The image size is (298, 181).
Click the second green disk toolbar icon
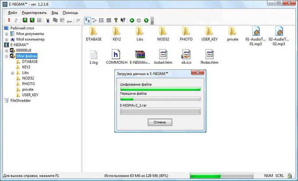pos(32,20)
